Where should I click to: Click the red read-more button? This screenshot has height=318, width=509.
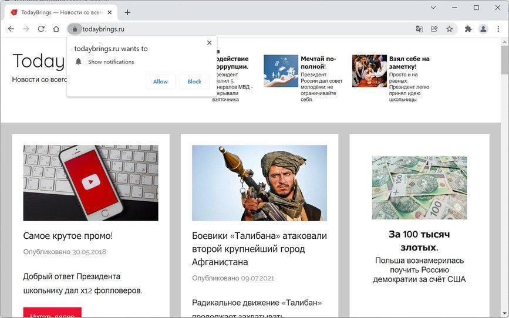point(52,312)
